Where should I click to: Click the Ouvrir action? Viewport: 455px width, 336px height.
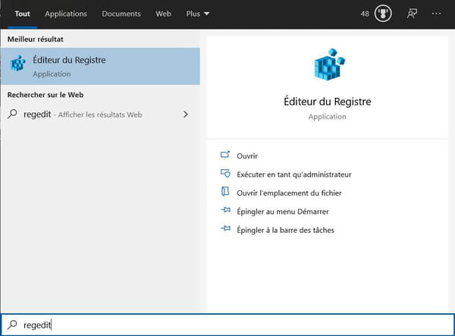247,156
